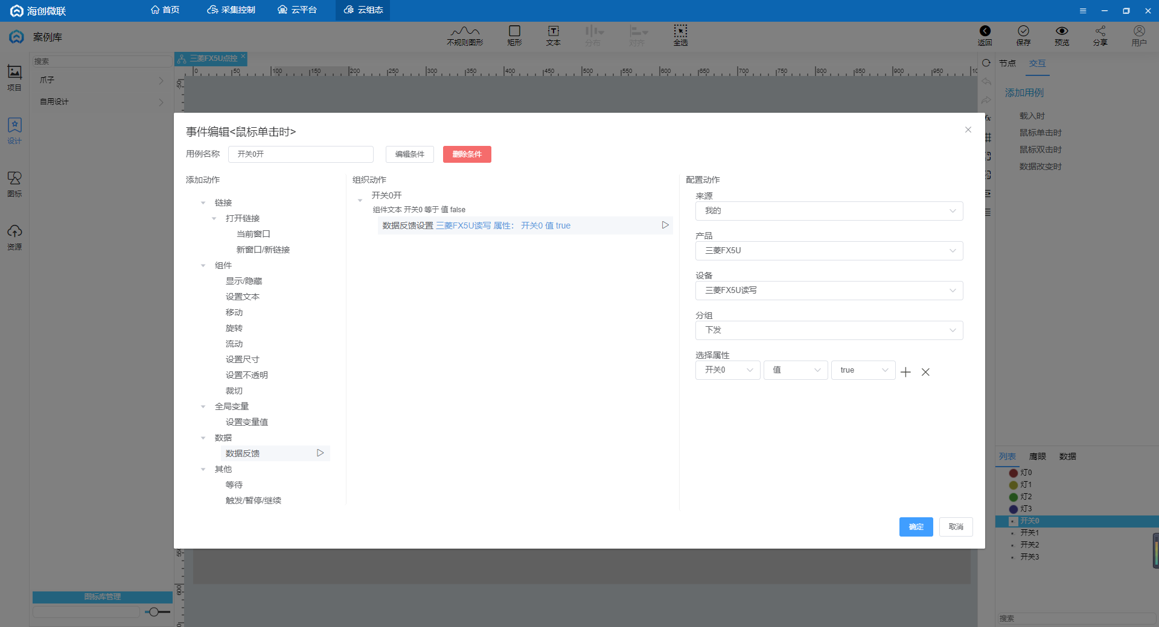Switch to the 节点 tab
Image resolution: width=1159 pixels, height=627 pixels.
click(1007, 63)
